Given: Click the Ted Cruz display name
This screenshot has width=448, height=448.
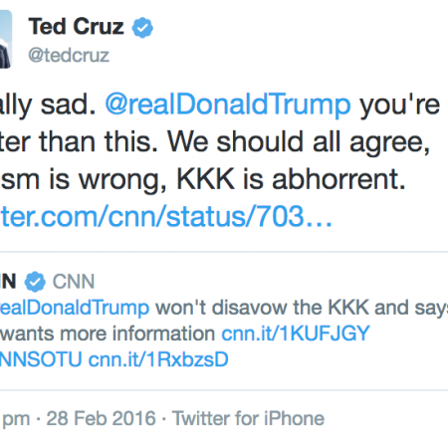Looking at the screenshot, I should 76,27.
